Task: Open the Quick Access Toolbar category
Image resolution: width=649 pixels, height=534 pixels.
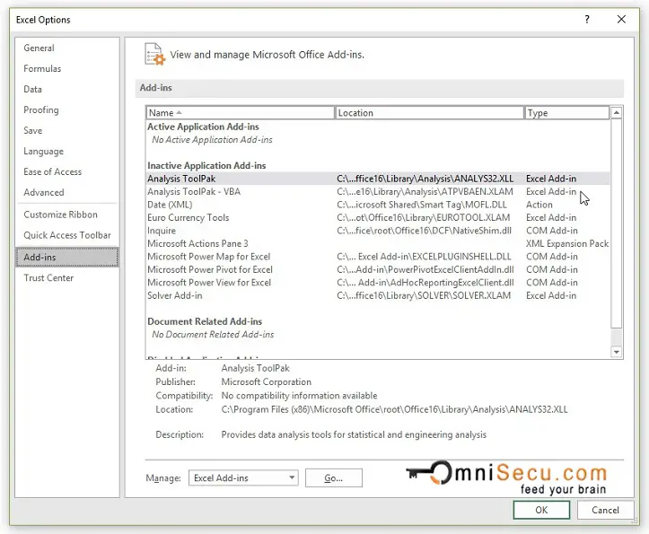Action: point(67,235)
